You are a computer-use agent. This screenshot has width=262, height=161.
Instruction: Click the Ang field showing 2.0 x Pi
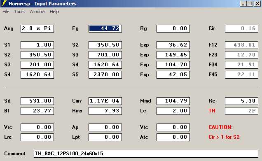[x=37, y=28]
